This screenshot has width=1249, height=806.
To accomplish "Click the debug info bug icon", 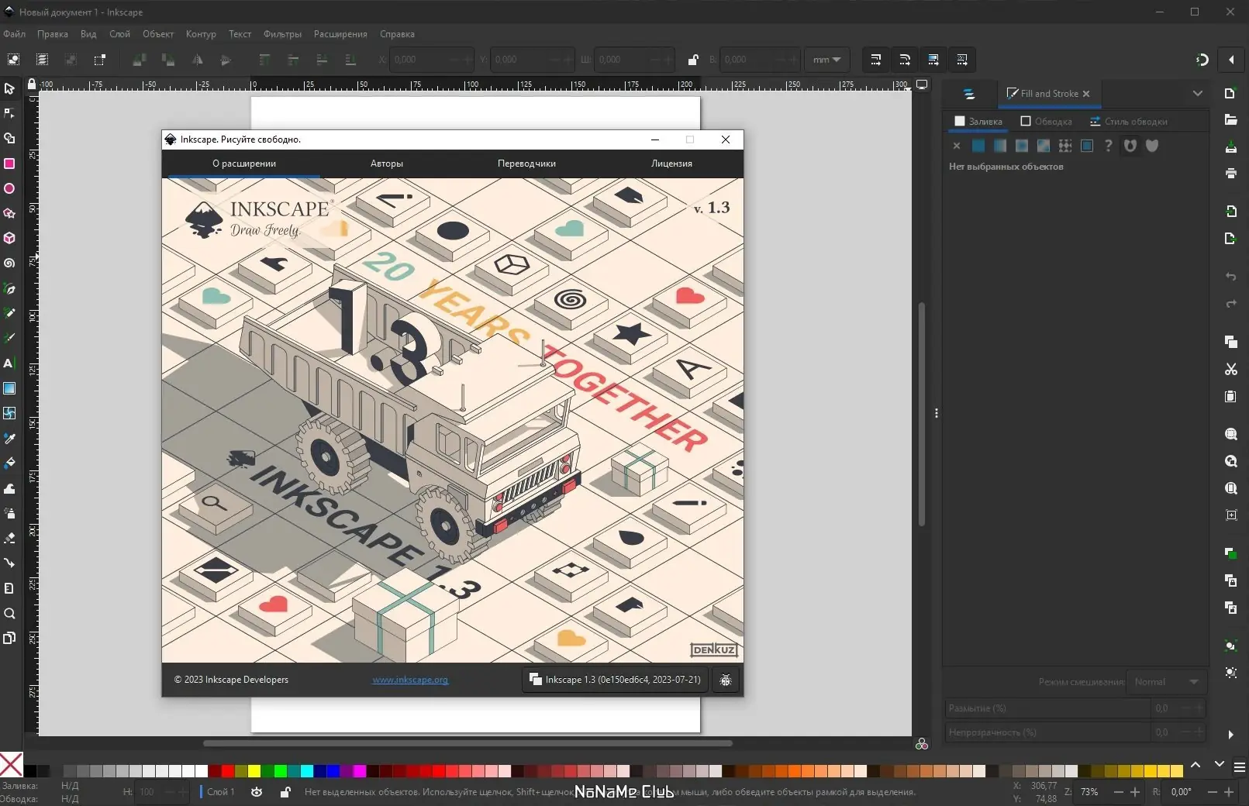I will [726, 680].
